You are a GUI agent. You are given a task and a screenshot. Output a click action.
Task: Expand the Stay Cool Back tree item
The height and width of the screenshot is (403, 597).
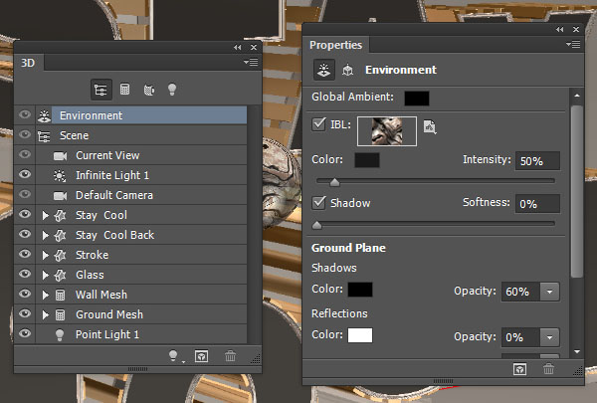pos(46,235)
